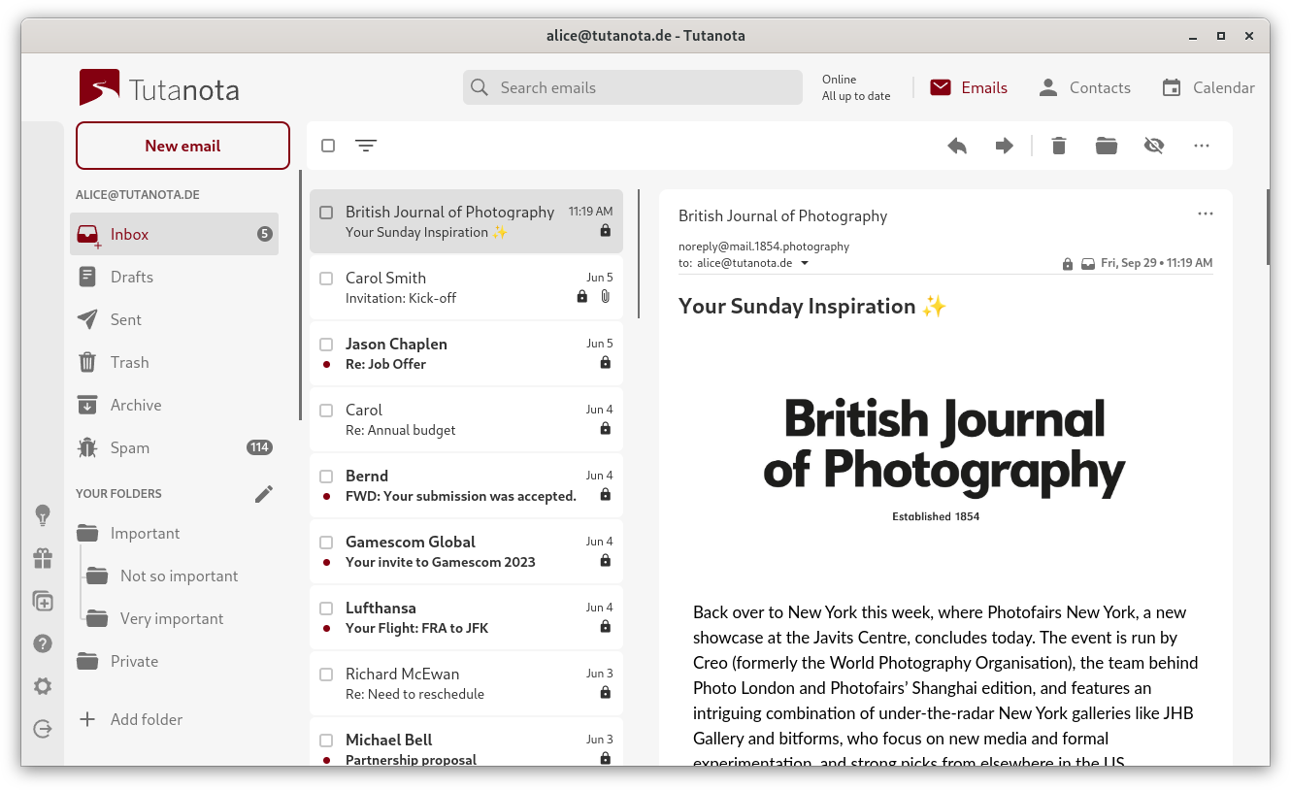The image size is (1291, 790).
Task: Click the Online All up to date status
Action: pyautogui.click(x=855, y=87)
